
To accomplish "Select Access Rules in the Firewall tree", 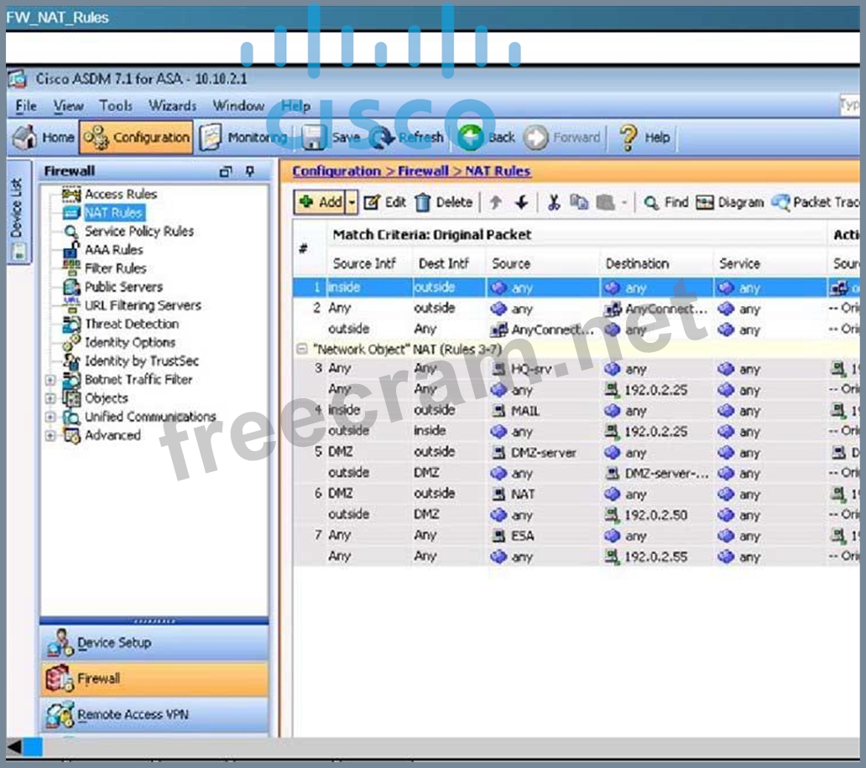I will click(x=120, y=194).
